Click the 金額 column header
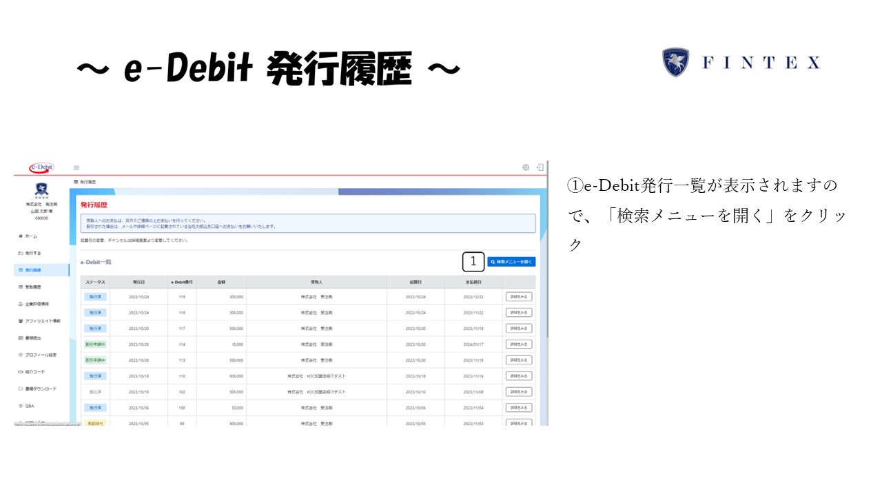Screen dimensions: 882x496 [x=221, y=282]
